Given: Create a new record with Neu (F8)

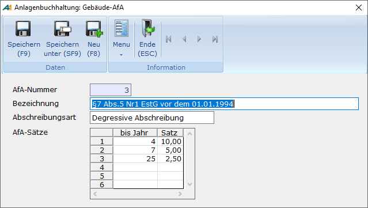Looking at the screenshot, I should point(94,39).
